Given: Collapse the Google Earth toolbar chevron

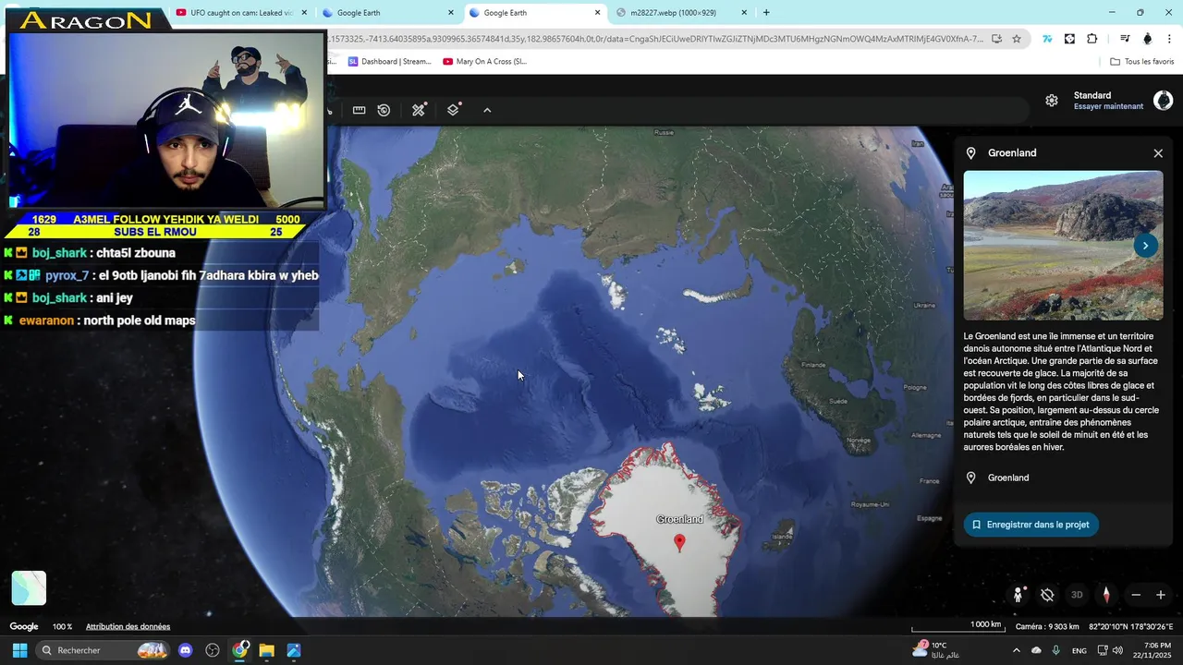Looking at the screenshot, I should (487, 110).
